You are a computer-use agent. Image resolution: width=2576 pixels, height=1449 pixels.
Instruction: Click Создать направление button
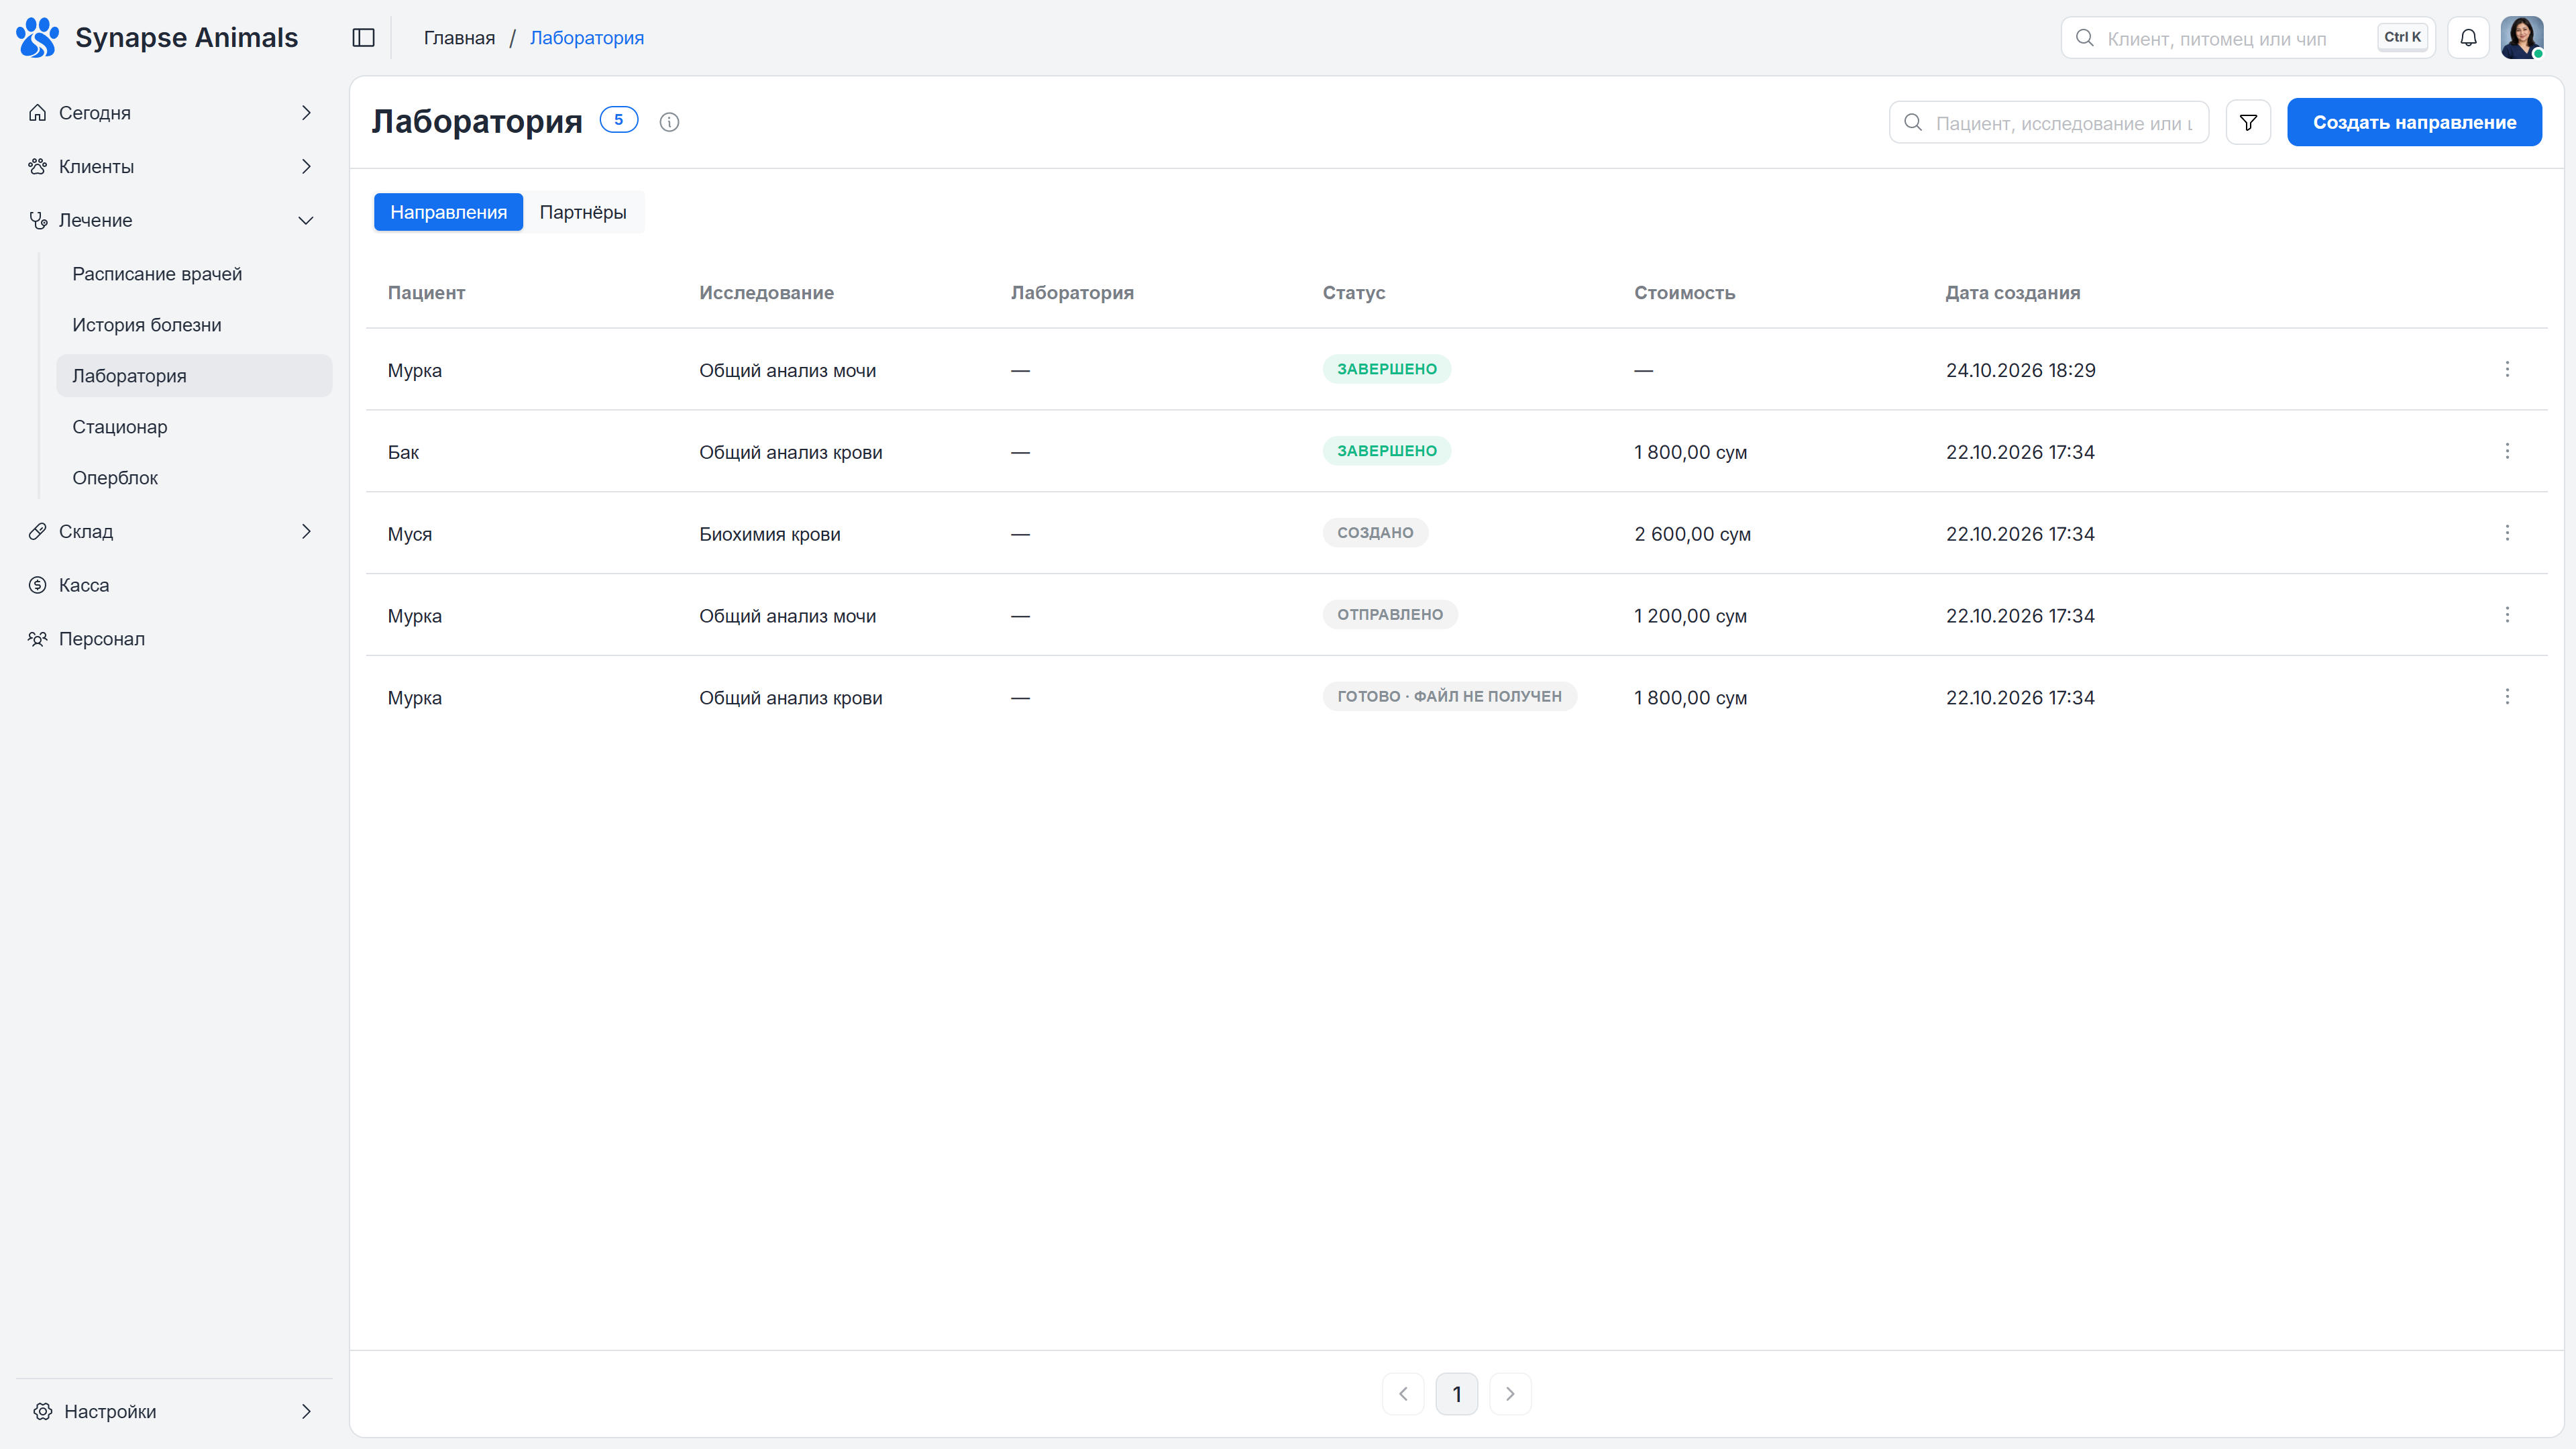(2414, 122)
